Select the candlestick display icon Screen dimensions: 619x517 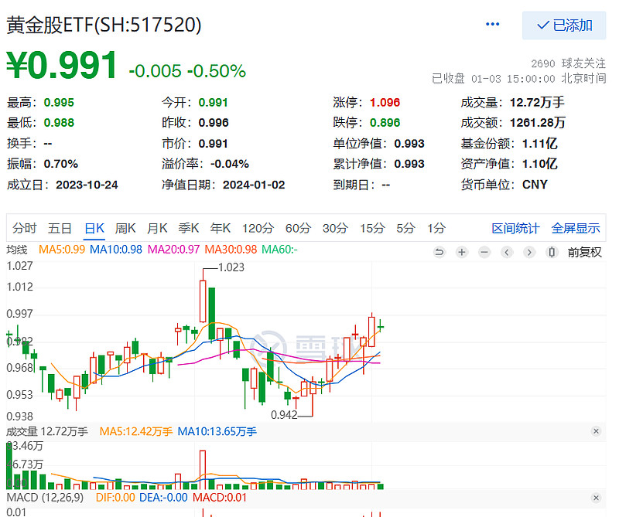(551, 252)
